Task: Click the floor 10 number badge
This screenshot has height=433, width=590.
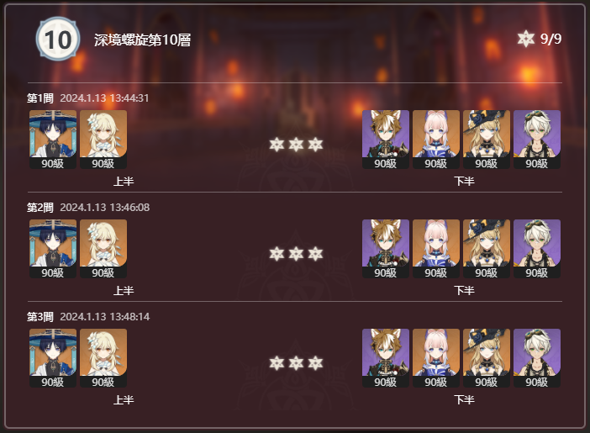Action: point(58,39)
